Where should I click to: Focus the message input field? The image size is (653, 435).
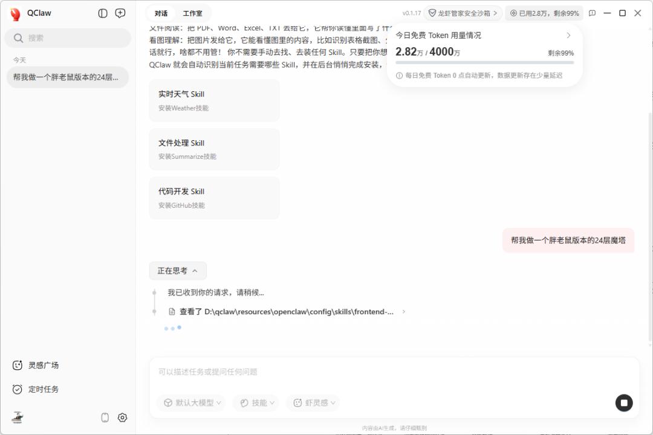pyautogui.click(x=394, y=372)
